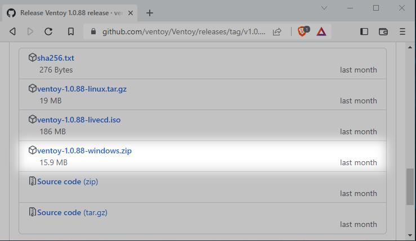Bookmark this page with bookmark icon
This screenshot has width=416, height=241.
(71, 31)
